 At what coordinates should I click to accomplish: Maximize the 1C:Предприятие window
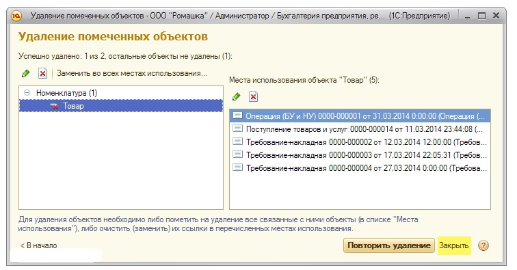point(481,16)
